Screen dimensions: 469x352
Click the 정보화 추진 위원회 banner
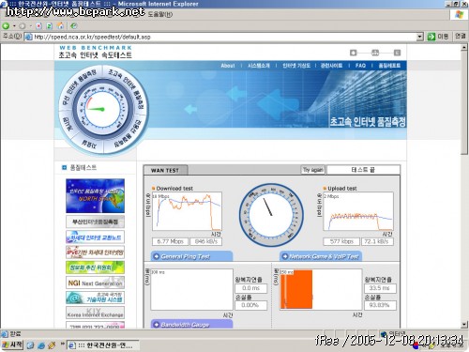[95, 268]
